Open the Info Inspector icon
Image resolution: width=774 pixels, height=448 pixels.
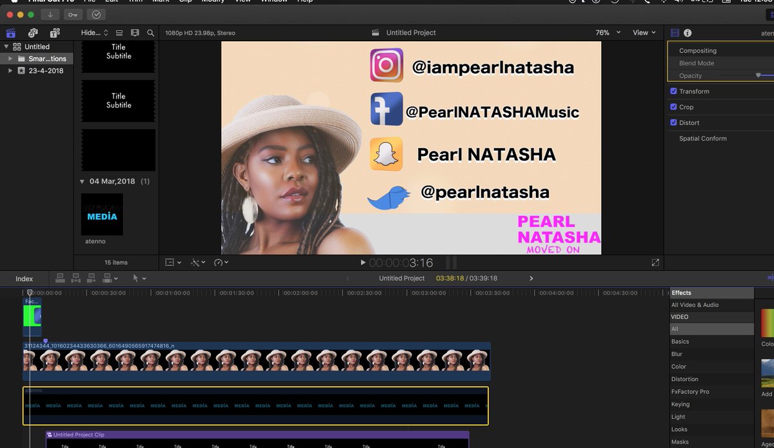(x=688, y=33)
